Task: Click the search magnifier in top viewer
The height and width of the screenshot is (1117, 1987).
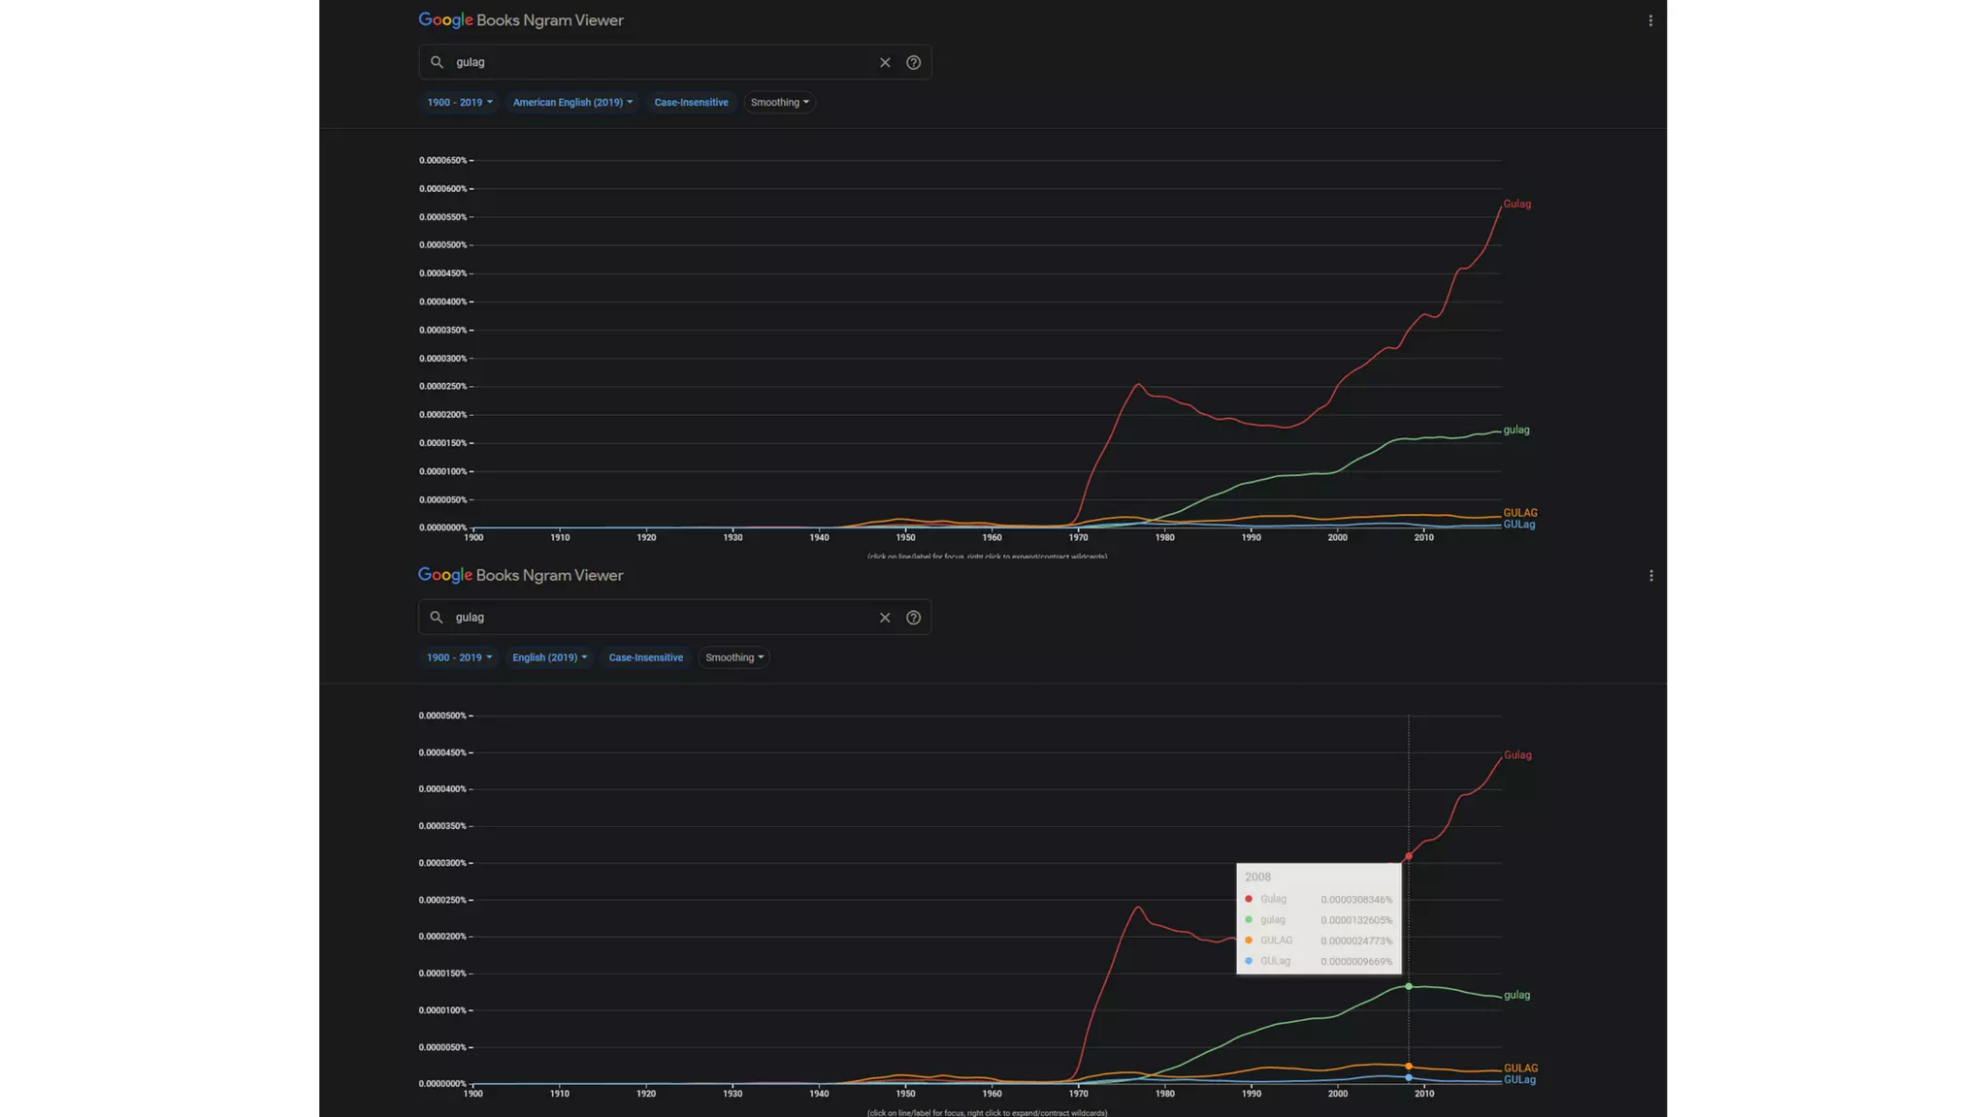Action: [x=437, y=62]
